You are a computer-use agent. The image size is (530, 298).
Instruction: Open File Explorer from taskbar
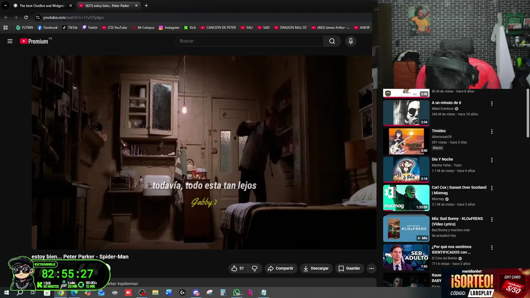(x=155, y=293)
